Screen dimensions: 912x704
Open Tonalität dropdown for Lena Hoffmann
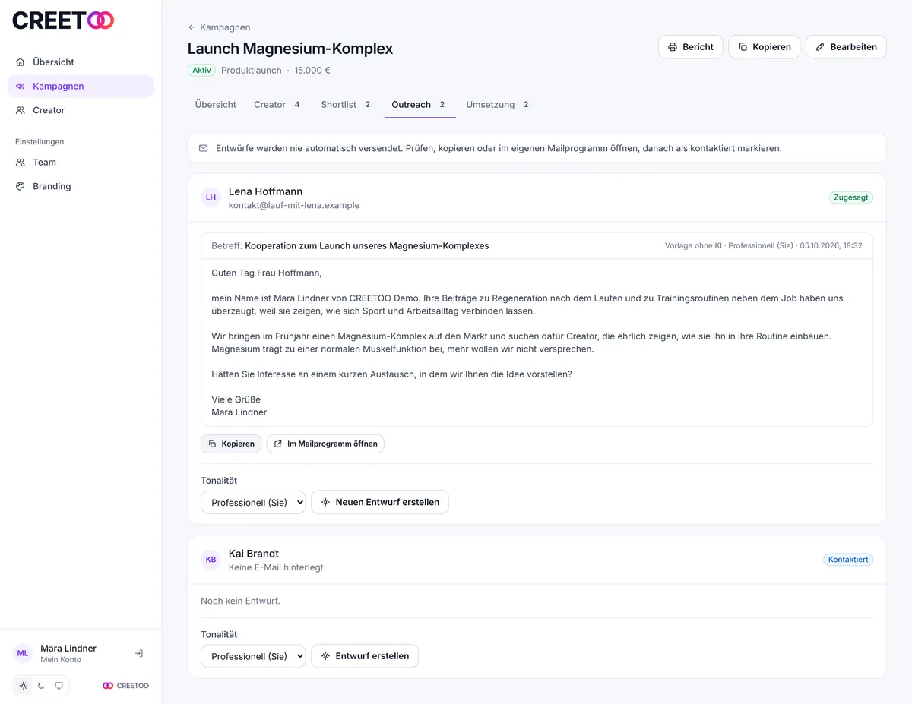[253, 502]
